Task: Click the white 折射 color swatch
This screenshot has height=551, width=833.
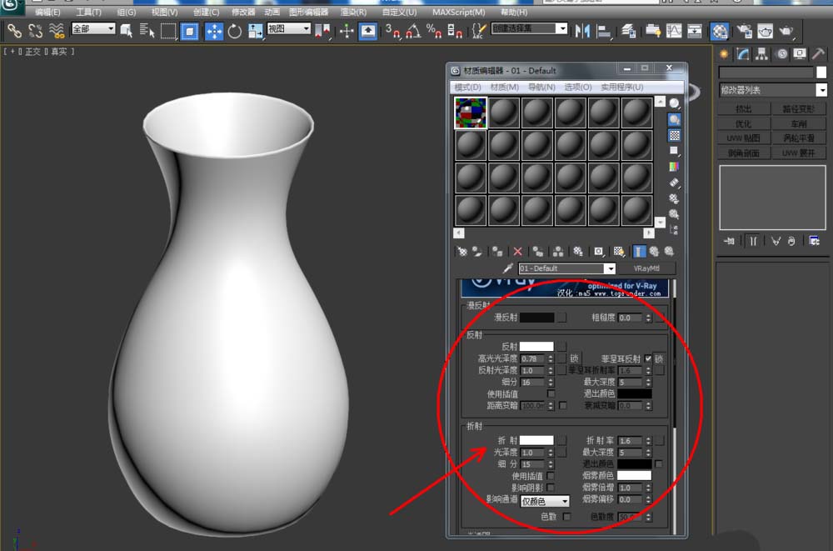Action: tap(536, 440)
